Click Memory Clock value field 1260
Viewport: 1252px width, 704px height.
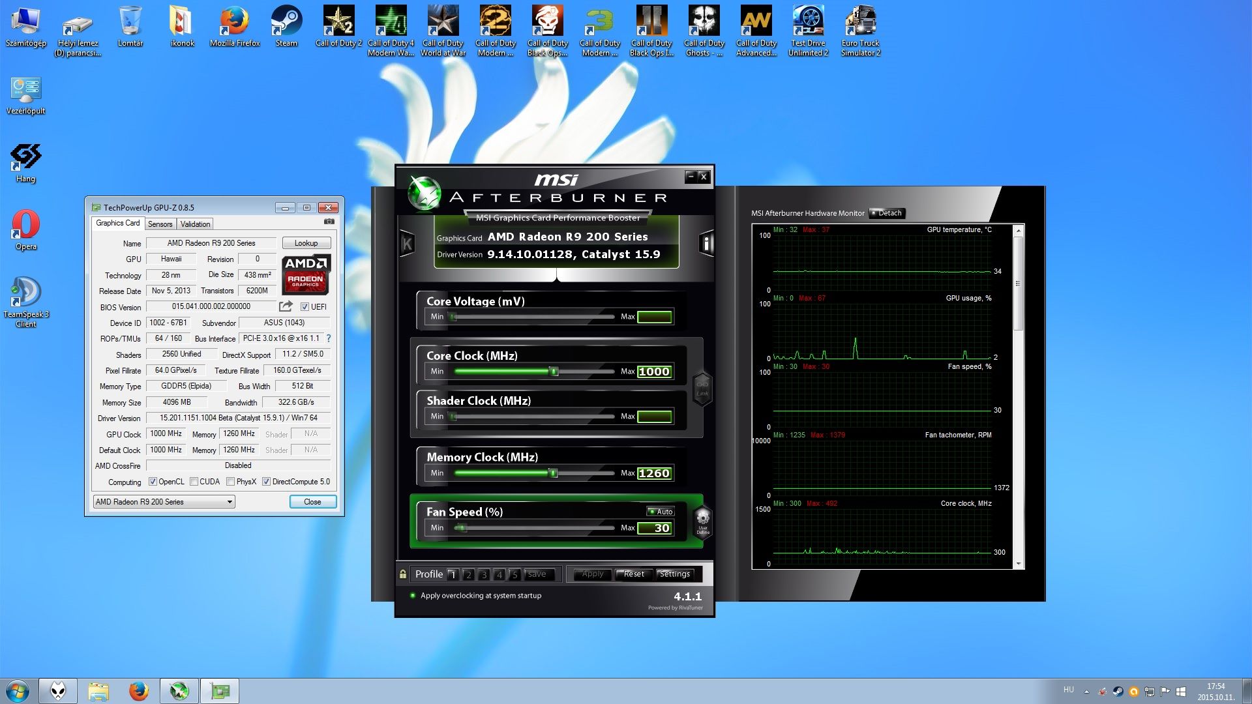pos(654,473)
